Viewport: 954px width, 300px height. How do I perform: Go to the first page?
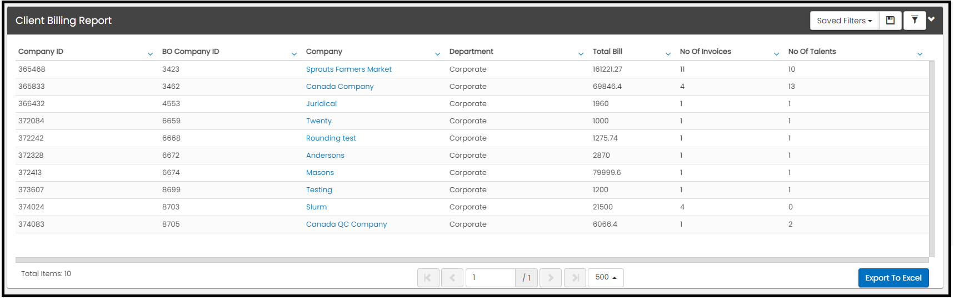(428, 278)
